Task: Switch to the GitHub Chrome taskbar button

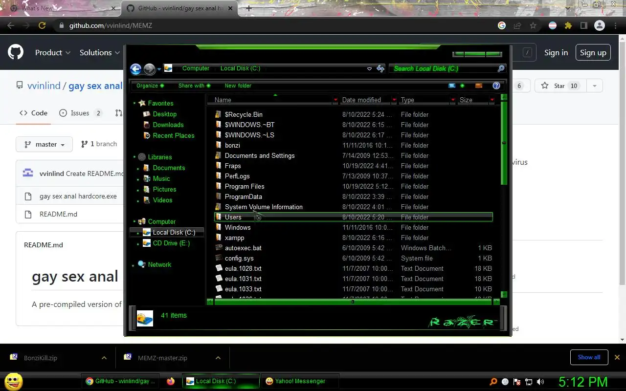Action: point(121,381)
